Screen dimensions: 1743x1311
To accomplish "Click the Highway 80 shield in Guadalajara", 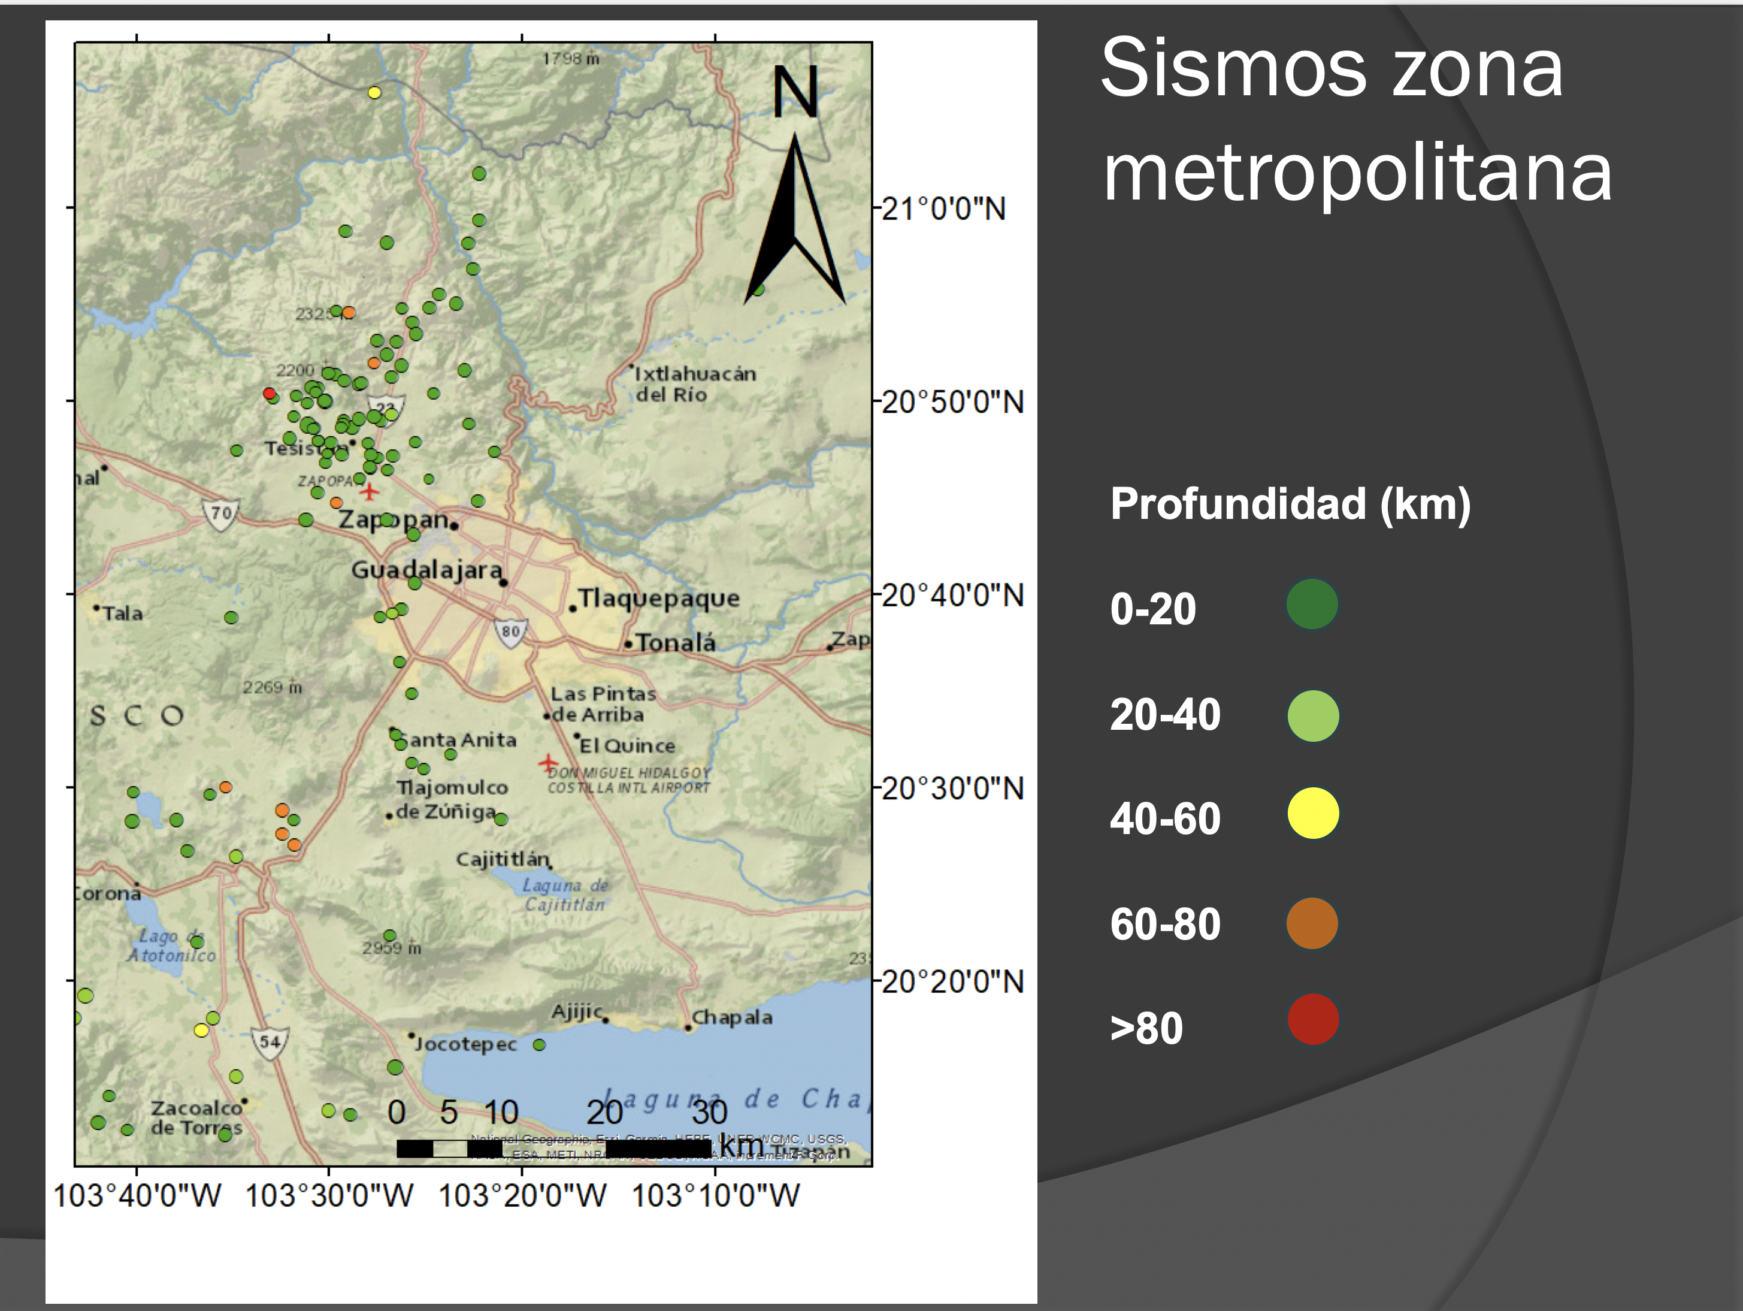I will (x=510, y=632).
